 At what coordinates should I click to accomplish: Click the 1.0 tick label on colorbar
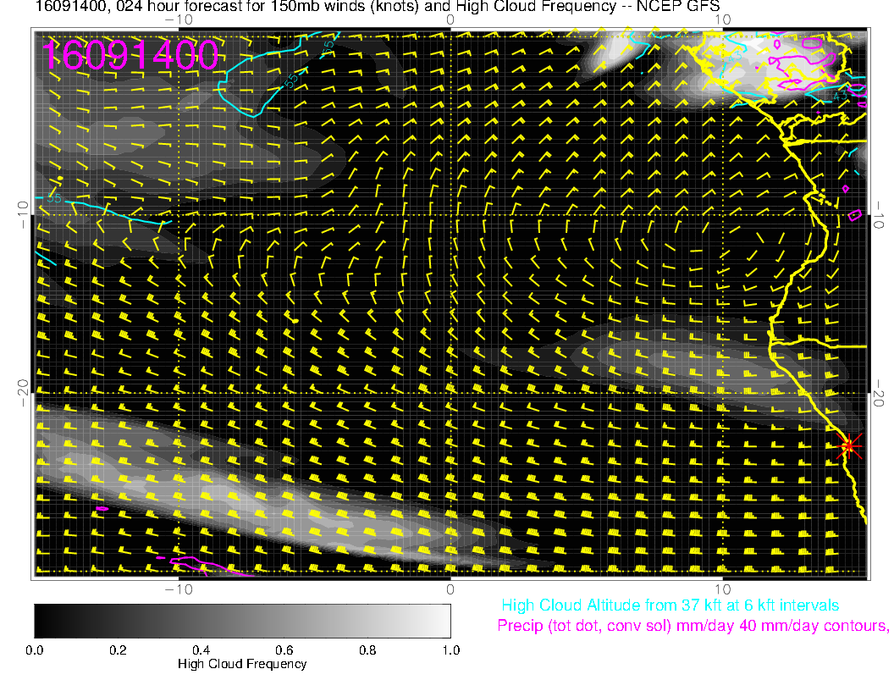click(450, 650)
